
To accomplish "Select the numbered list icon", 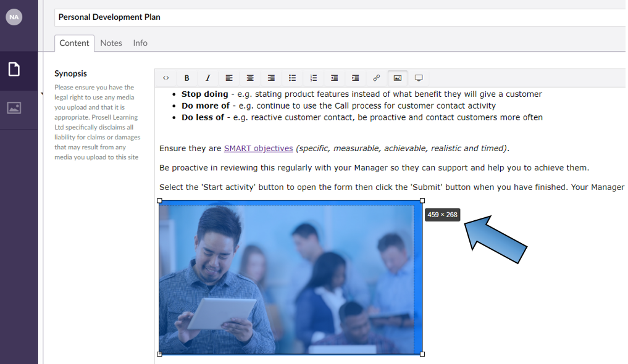I will point(313,78).
